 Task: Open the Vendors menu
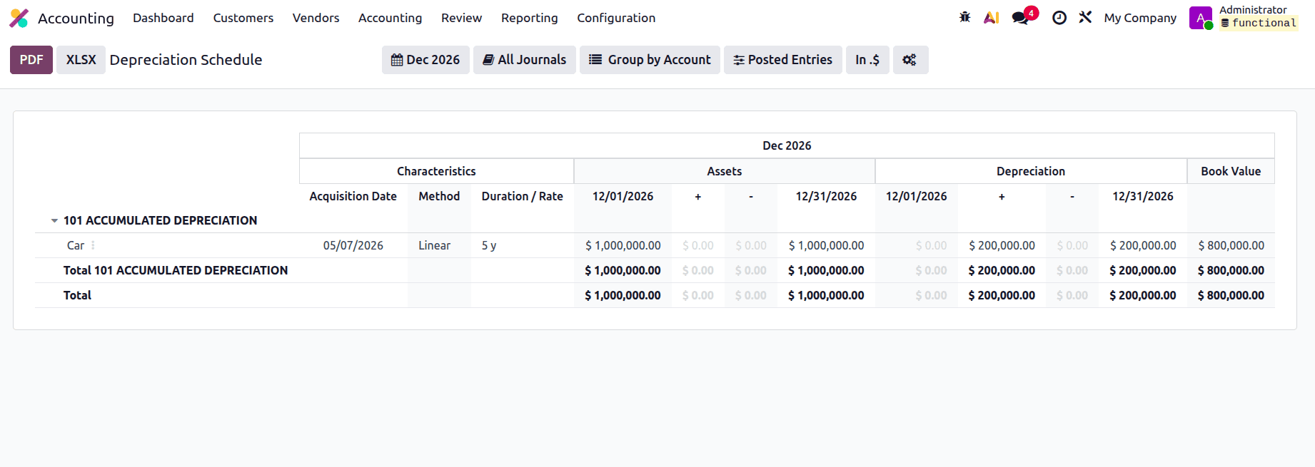316,18
